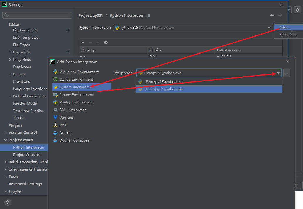The height and width of the screenshot is (209, 303).
Task: Go back with the left arrow
Action: pyautogui.click(x=272, y=15)
